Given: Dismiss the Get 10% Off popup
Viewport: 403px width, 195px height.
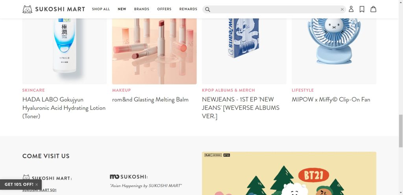Looking at the screenshot, I should coord(37,184).
